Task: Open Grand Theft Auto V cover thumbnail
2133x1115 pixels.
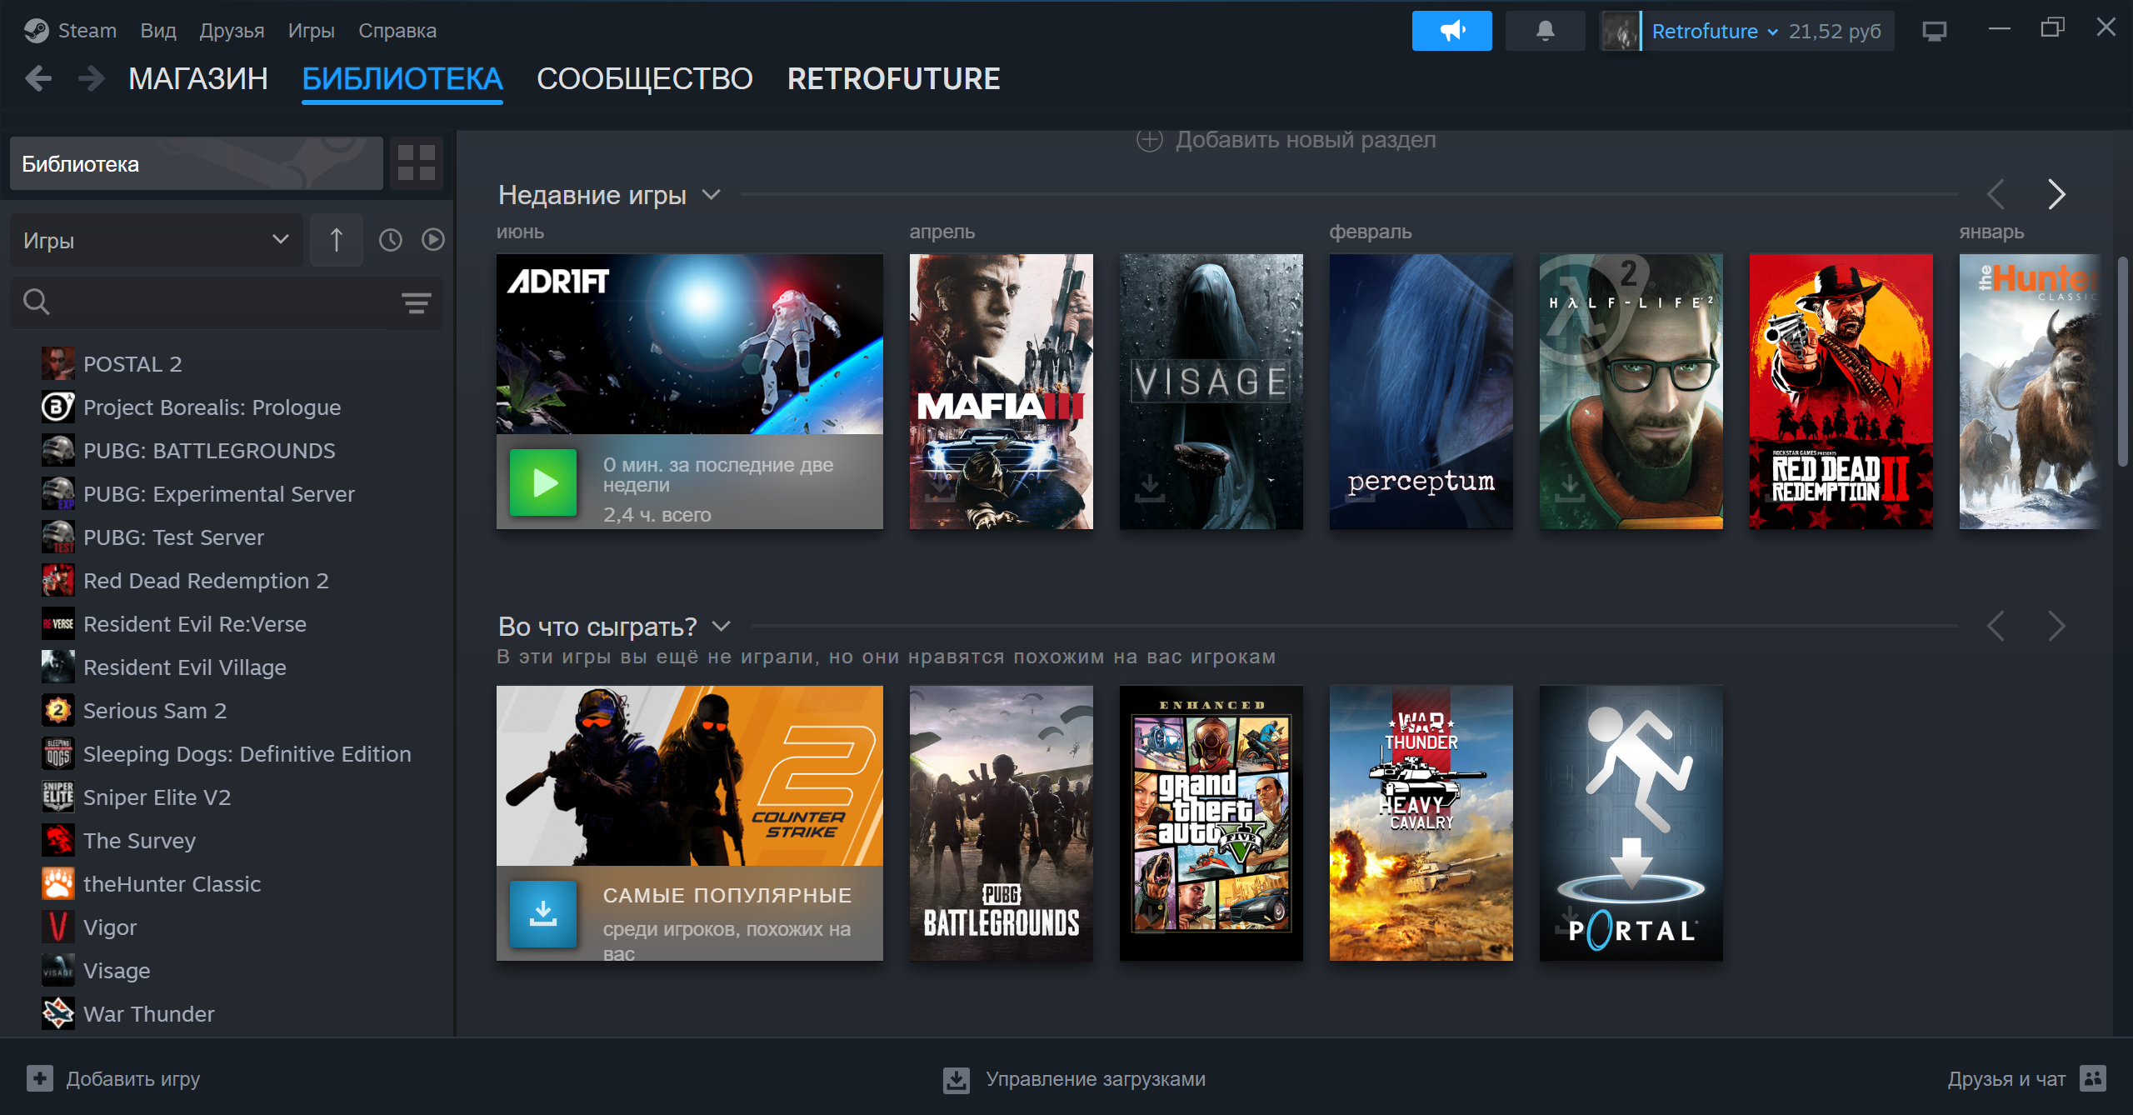Action: pyautogui.click(x=1211, y=823)
